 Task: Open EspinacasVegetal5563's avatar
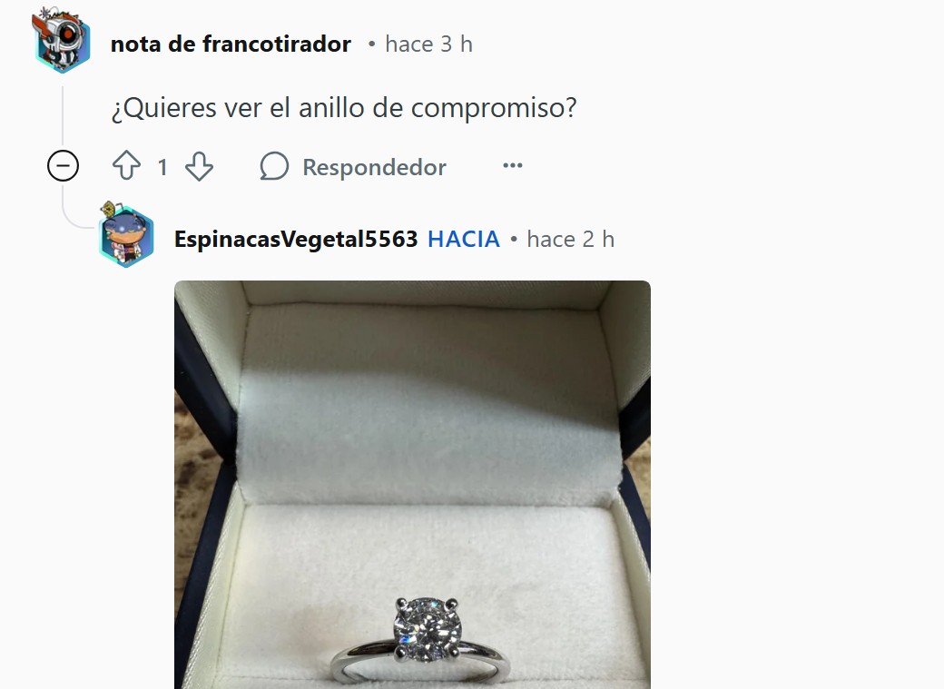click(126, 235)
